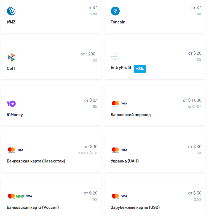Click the WebMoney WMZ globe icon
Viewport: 209px width, 216px height.
click(11, 11)
